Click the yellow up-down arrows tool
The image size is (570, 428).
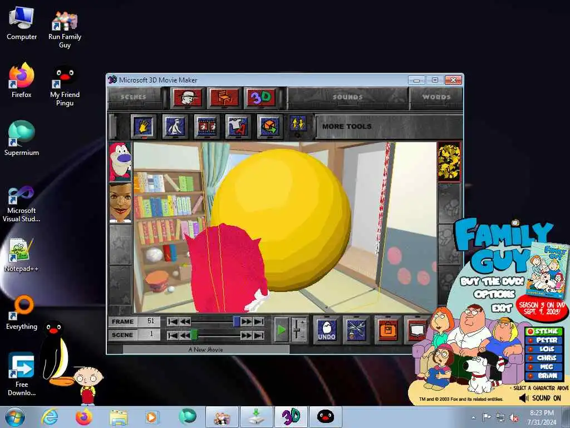pos(298,124)
